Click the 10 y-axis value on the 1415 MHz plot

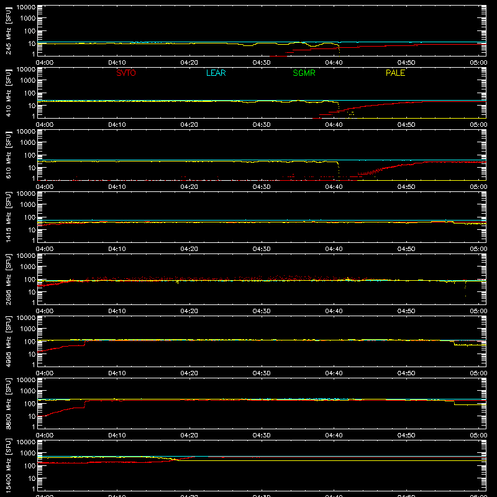coord(32,230)
